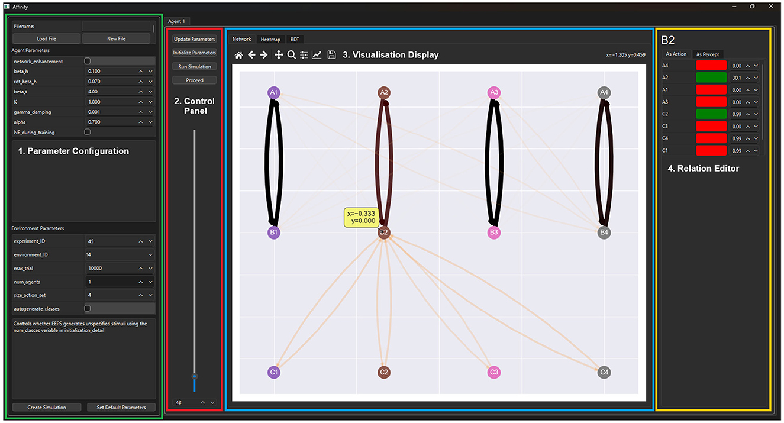Viewport: 784px width, 423px height.
Task: Select the Zoom magnifier tool
Action: click(292, 55)
